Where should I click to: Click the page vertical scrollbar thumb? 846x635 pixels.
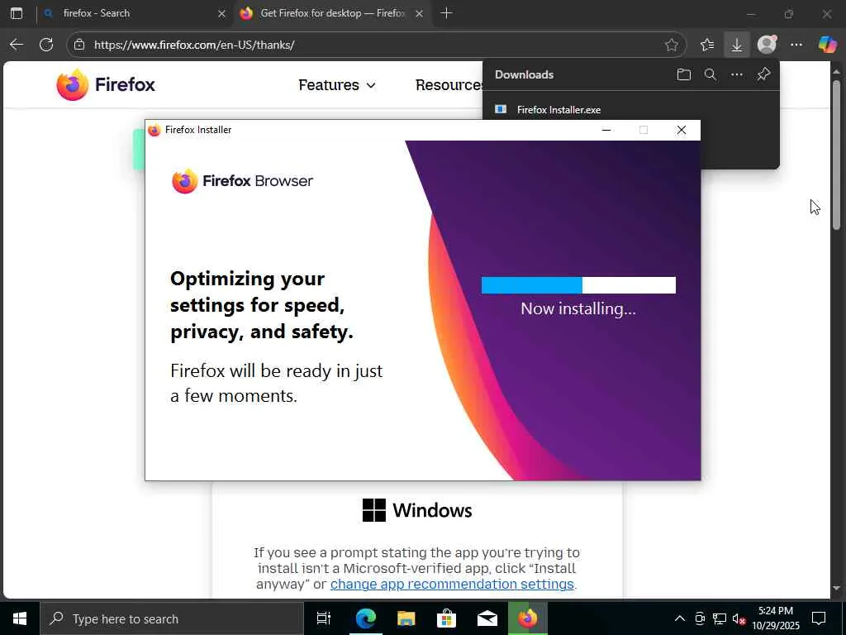click(x=836, y=155)
